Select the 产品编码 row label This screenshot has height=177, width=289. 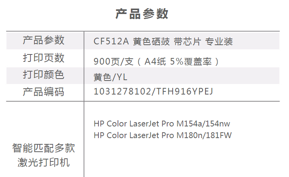(x=43, y=92)
